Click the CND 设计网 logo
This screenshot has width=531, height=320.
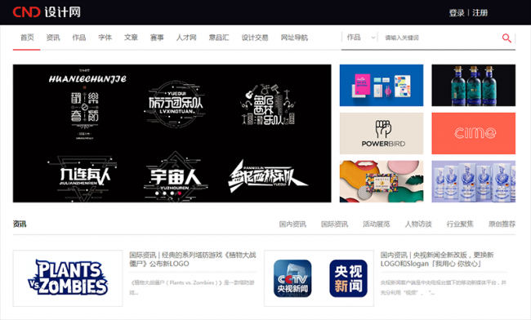pyautogui.click(x=47, y=12)
